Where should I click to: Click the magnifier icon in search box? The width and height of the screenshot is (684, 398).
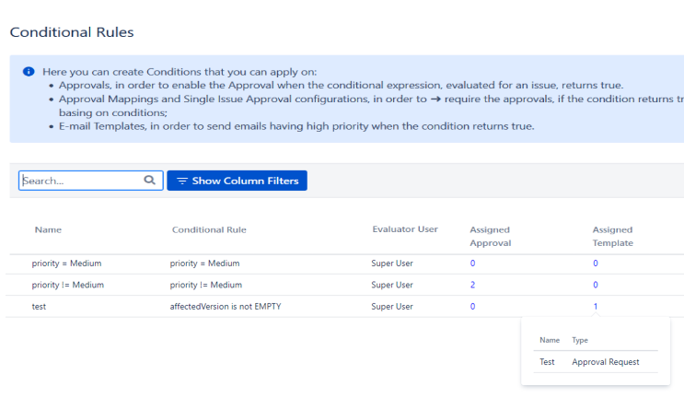coord(150,180)
